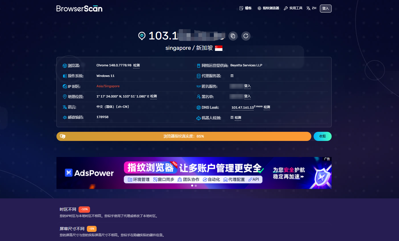Image resolution: width=399 pixels, height=241 pixels.
Task: Click the '2 more' DNS servers label
Action: point(258,106)
